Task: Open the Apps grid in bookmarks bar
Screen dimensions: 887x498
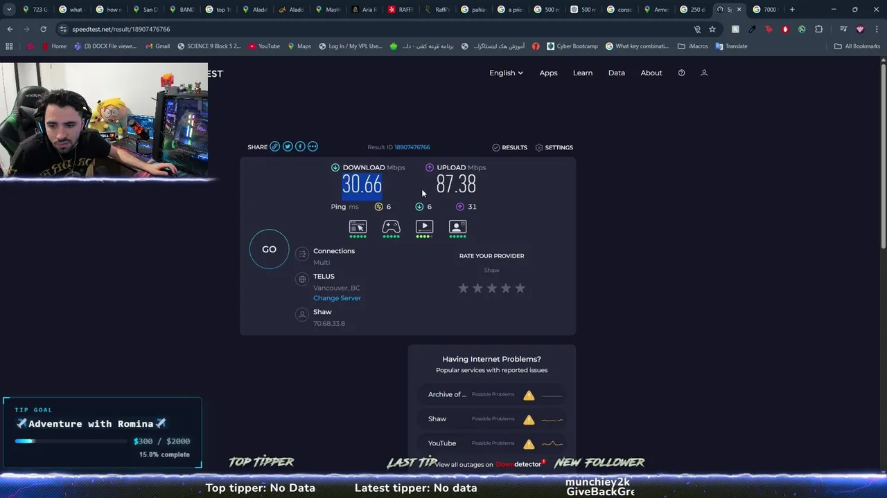Action: coord(9,46)
